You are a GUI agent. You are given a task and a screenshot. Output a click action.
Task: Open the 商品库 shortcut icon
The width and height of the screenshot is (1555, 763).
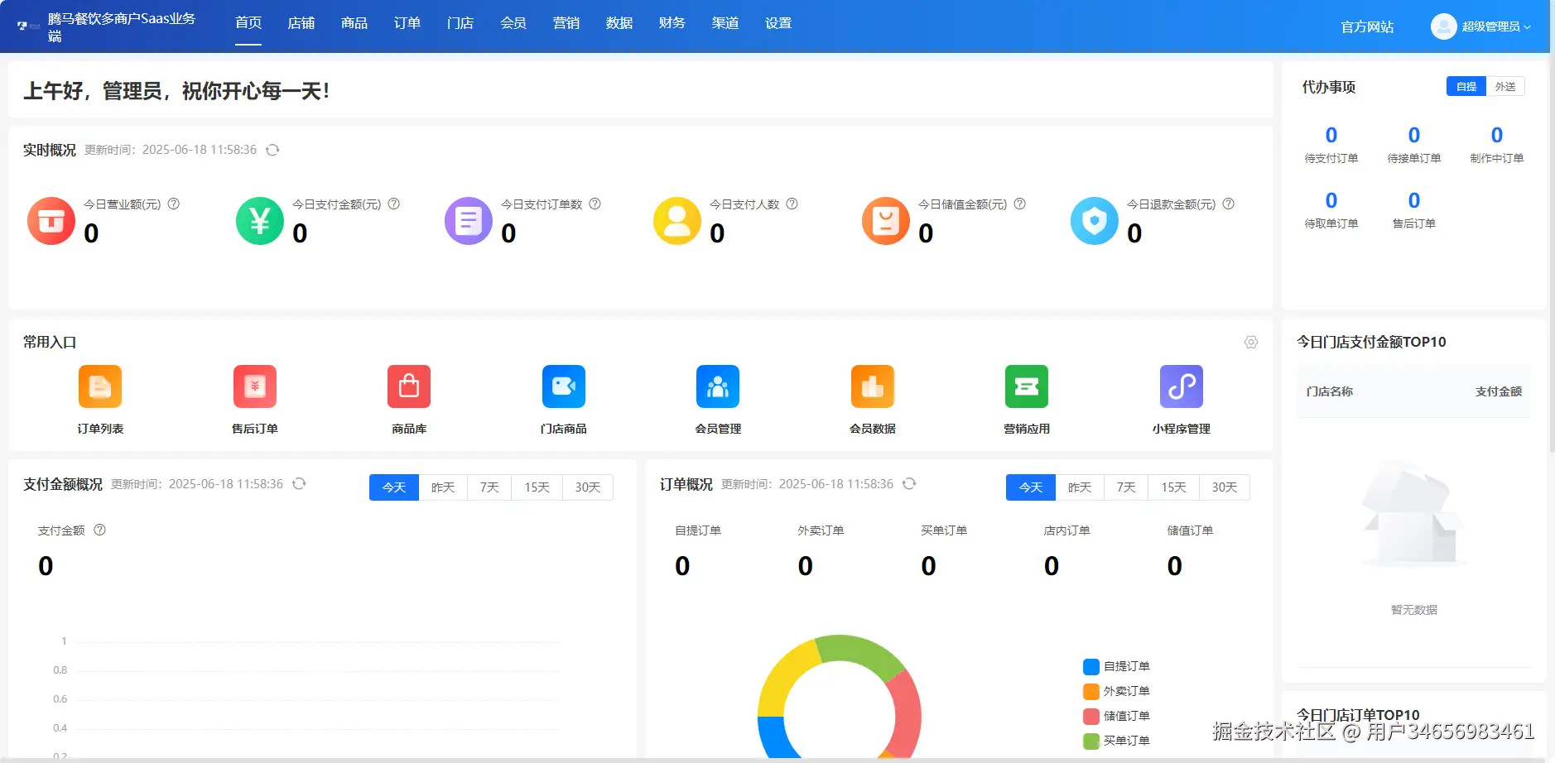coord(409,386)
